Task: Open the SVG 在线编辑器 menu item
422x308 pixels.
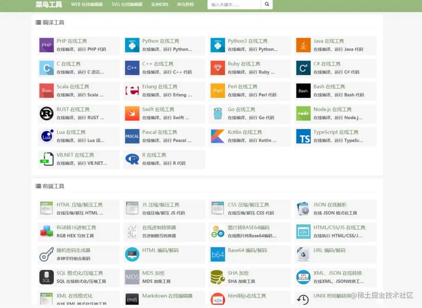Action: click(127, 5)
